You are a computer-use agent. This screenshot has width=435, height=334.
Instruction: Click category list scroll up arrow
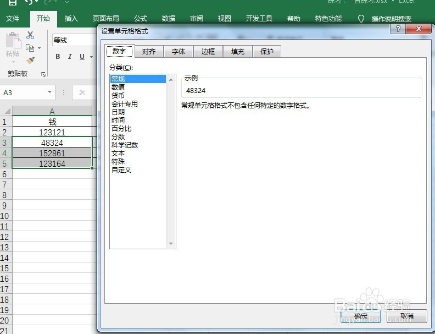171,80
